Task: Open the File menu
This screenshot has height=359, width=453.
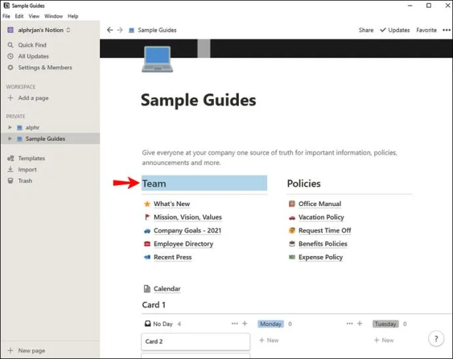Action: 6,16
